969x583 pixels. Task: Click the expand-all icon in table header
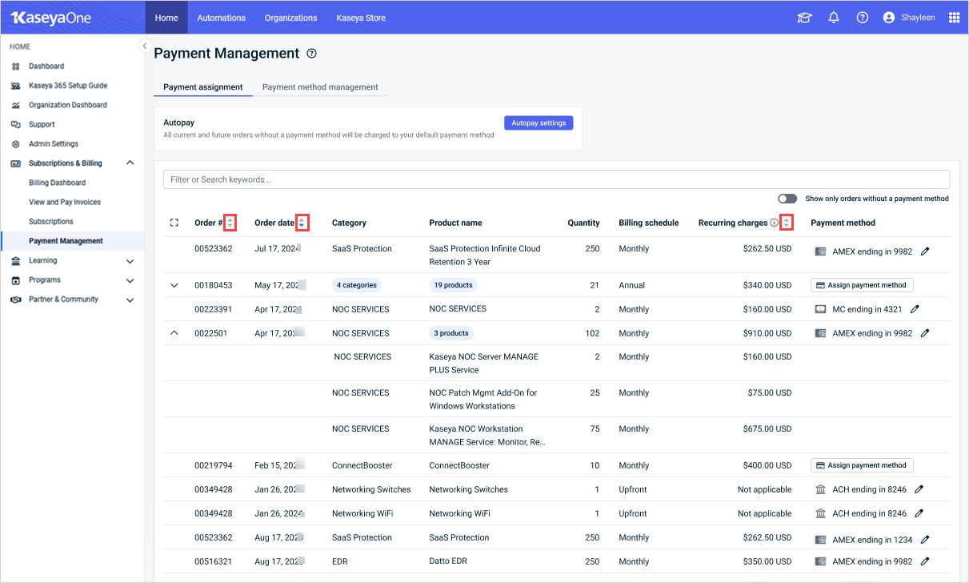point(174,223)
